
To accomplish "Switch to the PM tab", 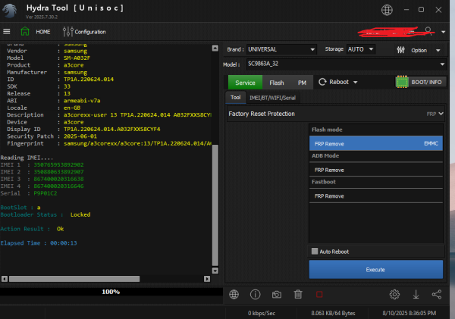I will coord(302,83).
